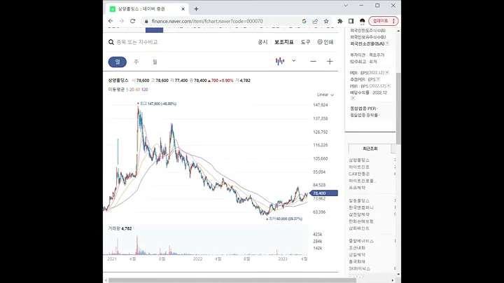Expand help icon beside PBR BPS (2022.12)

pos(388,86)
